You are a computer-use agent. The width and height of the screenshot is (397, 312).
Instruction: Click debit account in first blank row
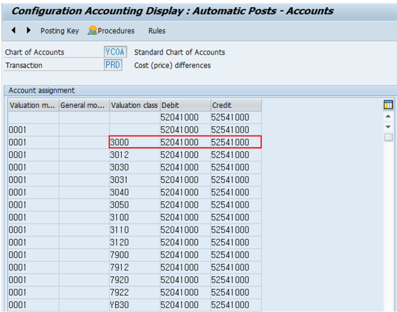(185, 117)
